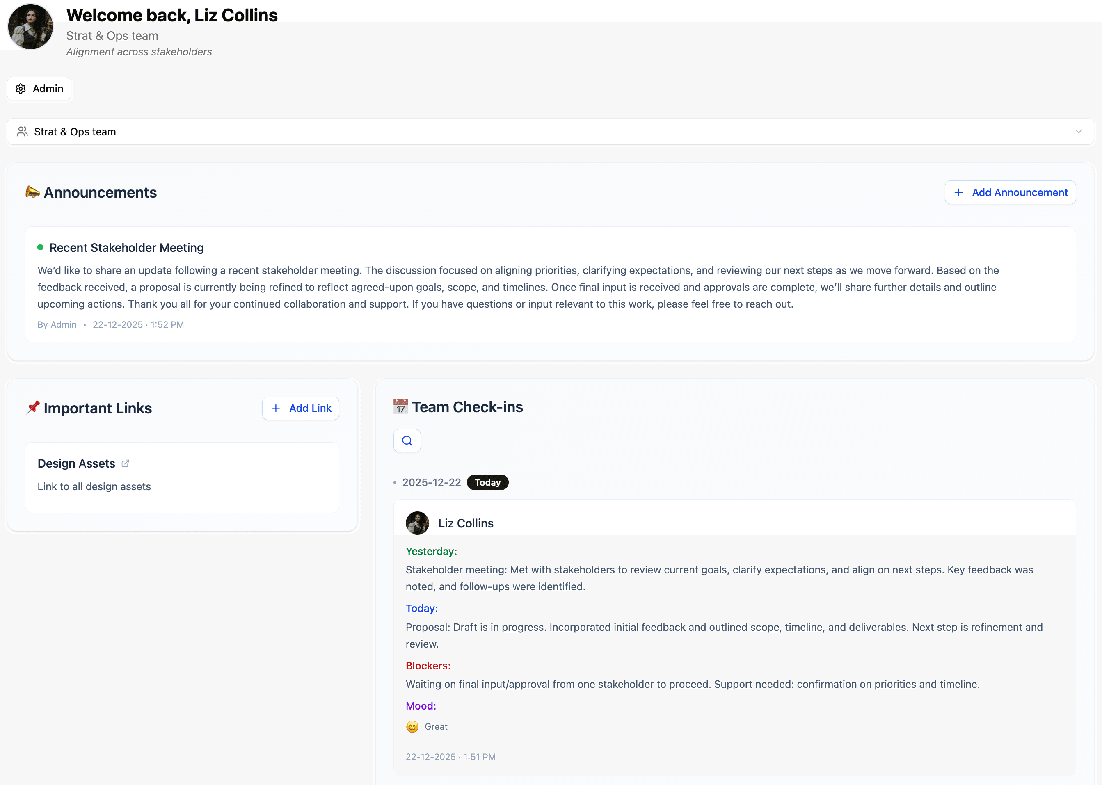Select the Today badge next to the date
The height and width of the screenshot is (785, 1102).
487,482
